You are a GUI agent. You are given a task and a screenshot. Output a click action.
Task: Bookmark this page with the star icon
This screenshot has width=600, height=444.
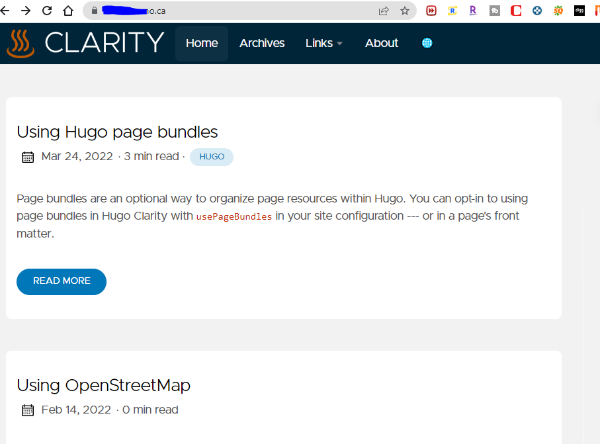(x=405, y=11)
